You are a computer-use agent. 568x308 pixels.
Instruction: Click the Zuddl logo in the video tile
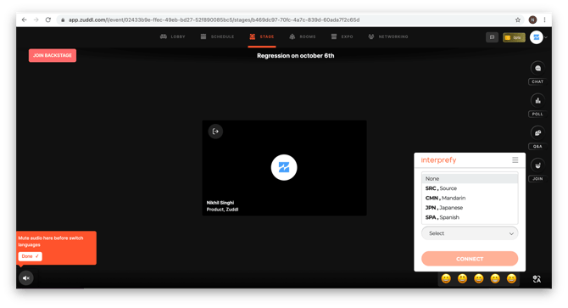click(284, 167)
